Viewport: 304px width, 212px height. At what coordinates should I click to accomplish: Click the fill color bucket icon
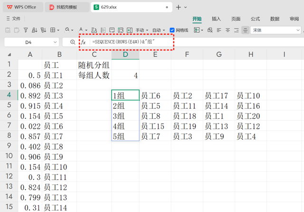point(67,30)
